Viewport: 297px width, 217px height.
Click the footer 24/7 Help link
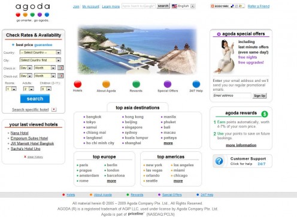[x=207, y=195]
